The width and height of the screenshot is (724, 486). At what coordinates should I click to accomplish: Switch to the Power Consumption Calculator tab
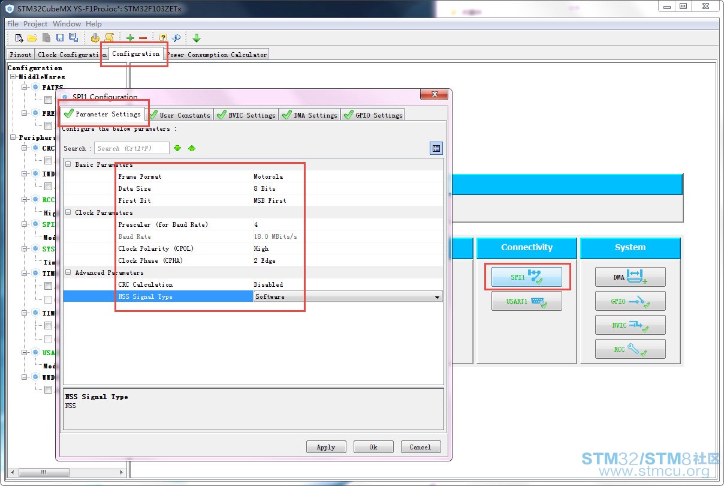point(217,55)
